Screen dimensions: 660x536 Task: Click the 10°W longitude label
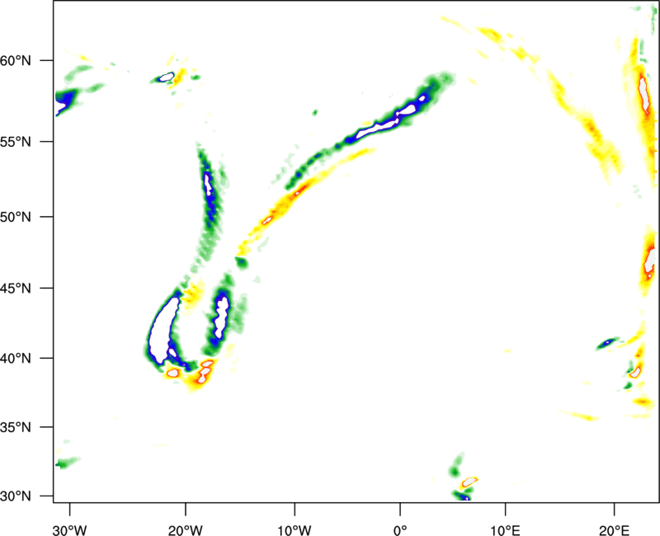coord(295,530)
